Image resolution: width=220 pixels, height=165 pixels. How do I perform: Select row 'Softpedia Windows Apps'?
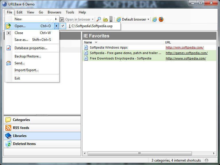pyautogui.click(x=149, y=47)
